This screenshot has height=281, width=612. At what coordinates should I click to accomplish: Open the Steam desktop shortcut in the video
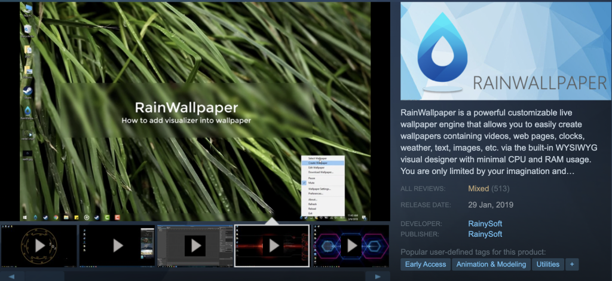pos(27,93)
